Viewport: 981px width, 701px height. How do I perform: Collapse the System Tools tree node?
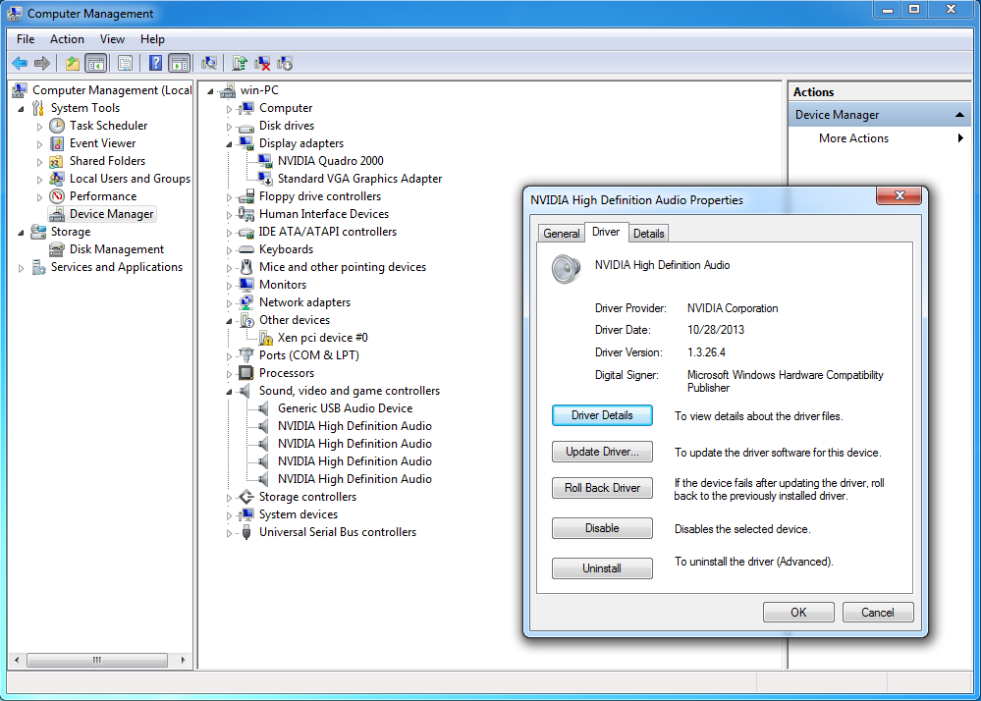[x=22, y=109]
